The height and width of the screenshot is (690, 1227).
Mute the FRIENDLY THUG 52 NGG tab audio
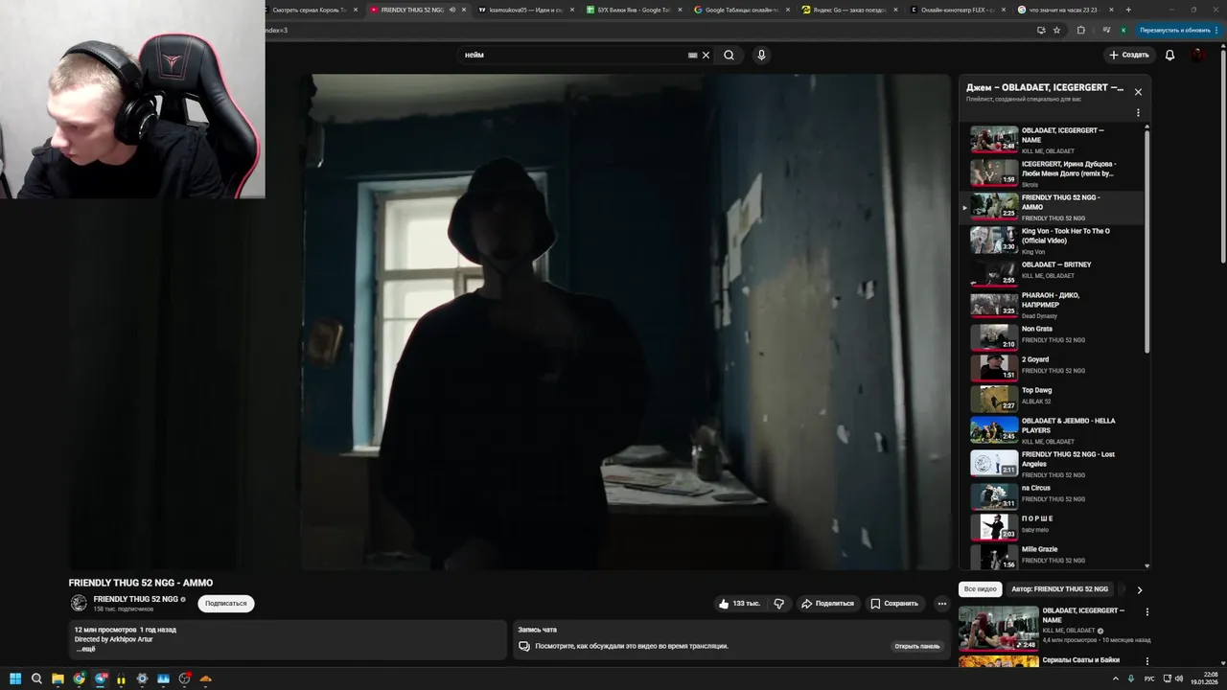tap(451, 10)
